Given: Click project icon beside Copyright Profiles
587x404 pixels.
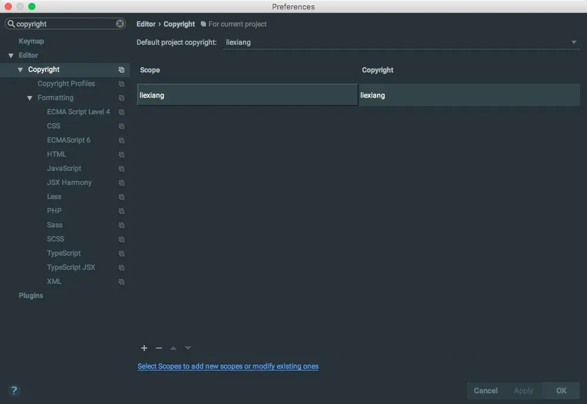Looking at the screenshot, I should pos(121,84).
